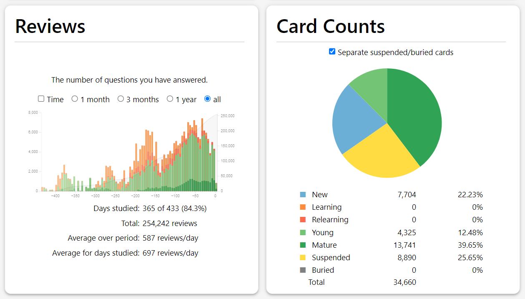The height and width of the screenshot is (299, 525).
Task: Click the Card Counts heading
Action: click(x=331, y=26)
